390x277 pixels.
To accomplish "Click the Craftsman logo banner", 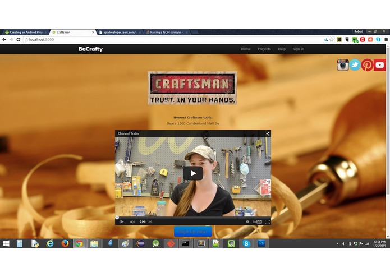I will [192, 87].
